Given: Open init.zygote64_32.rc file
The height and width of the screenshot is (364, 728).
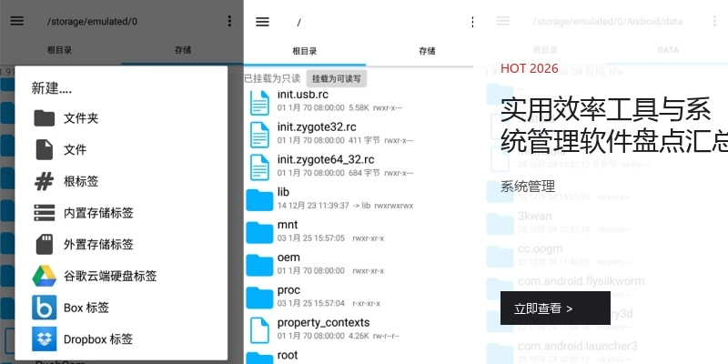Looking at the screenshot, I should click(359, 167).
